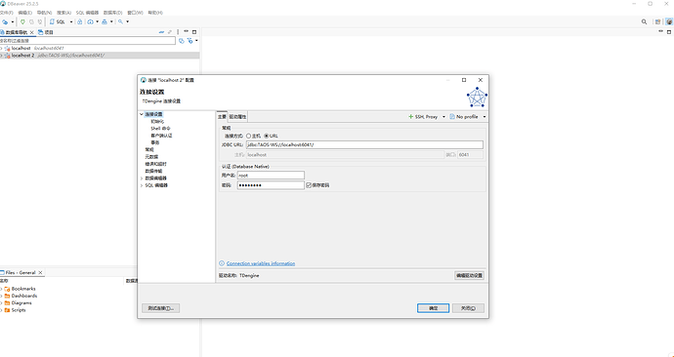The image size is (674, 357).
Task: Open the 数据库(D) menu
Action: (112, 13)
